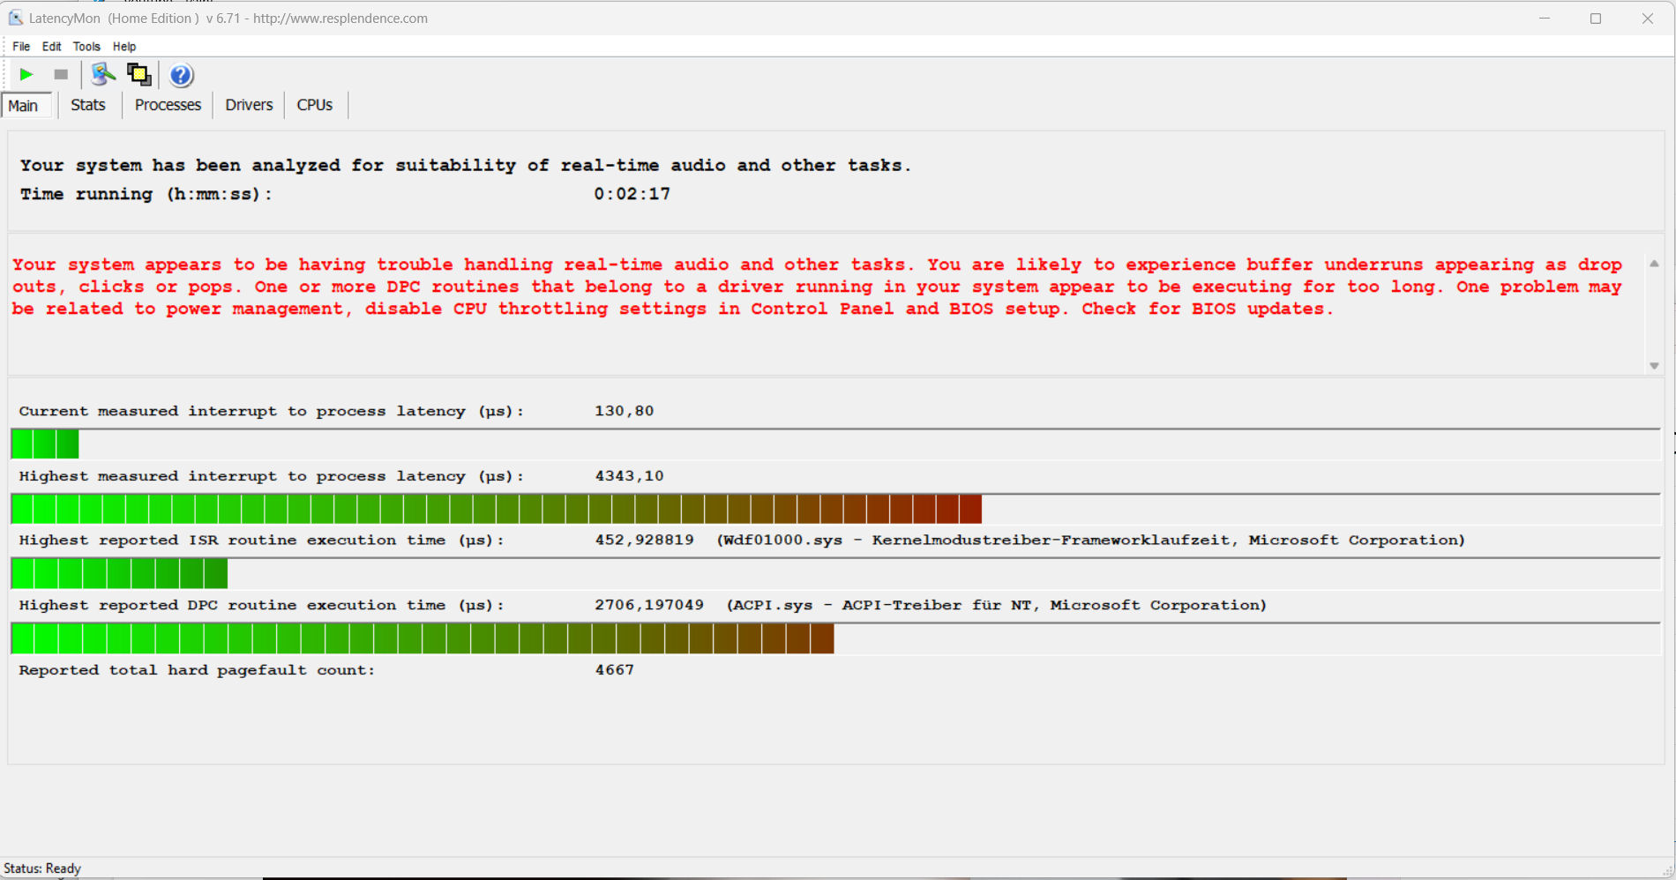Click the 'Reported total hard pagefault count' label
Image resolution: width=1676 pixels, height=880 pixels.
197,670
